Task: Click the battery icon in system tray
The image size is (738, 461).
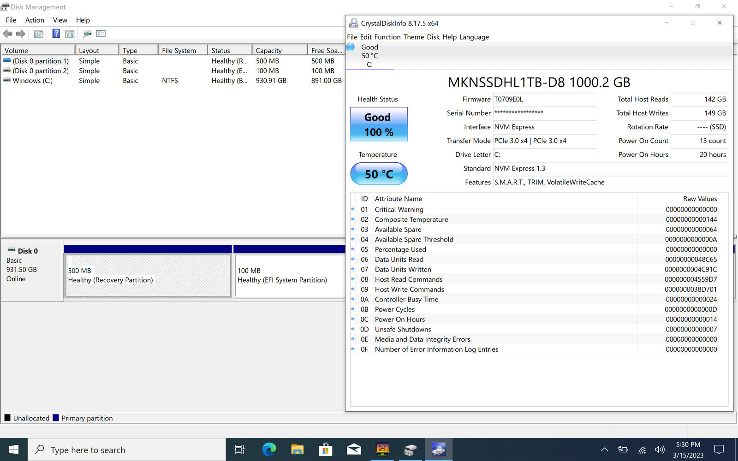Action: 623,449
